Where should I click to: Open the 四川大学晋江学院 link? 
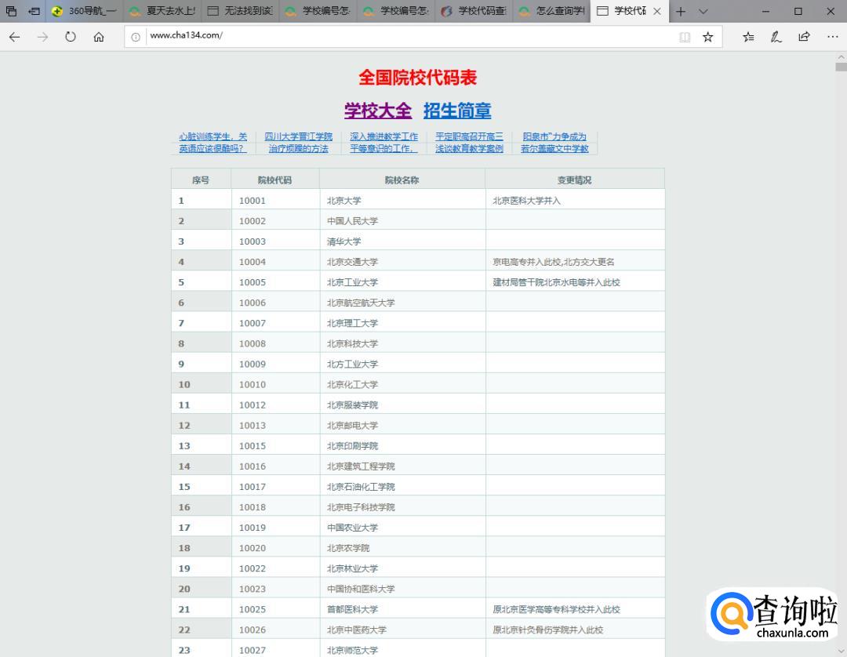pyautogui.click(x=298, y=136)
